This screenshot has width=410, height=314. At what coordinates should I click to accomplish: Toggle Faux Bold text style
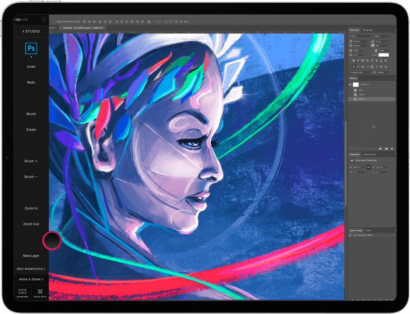pos(354,60)
